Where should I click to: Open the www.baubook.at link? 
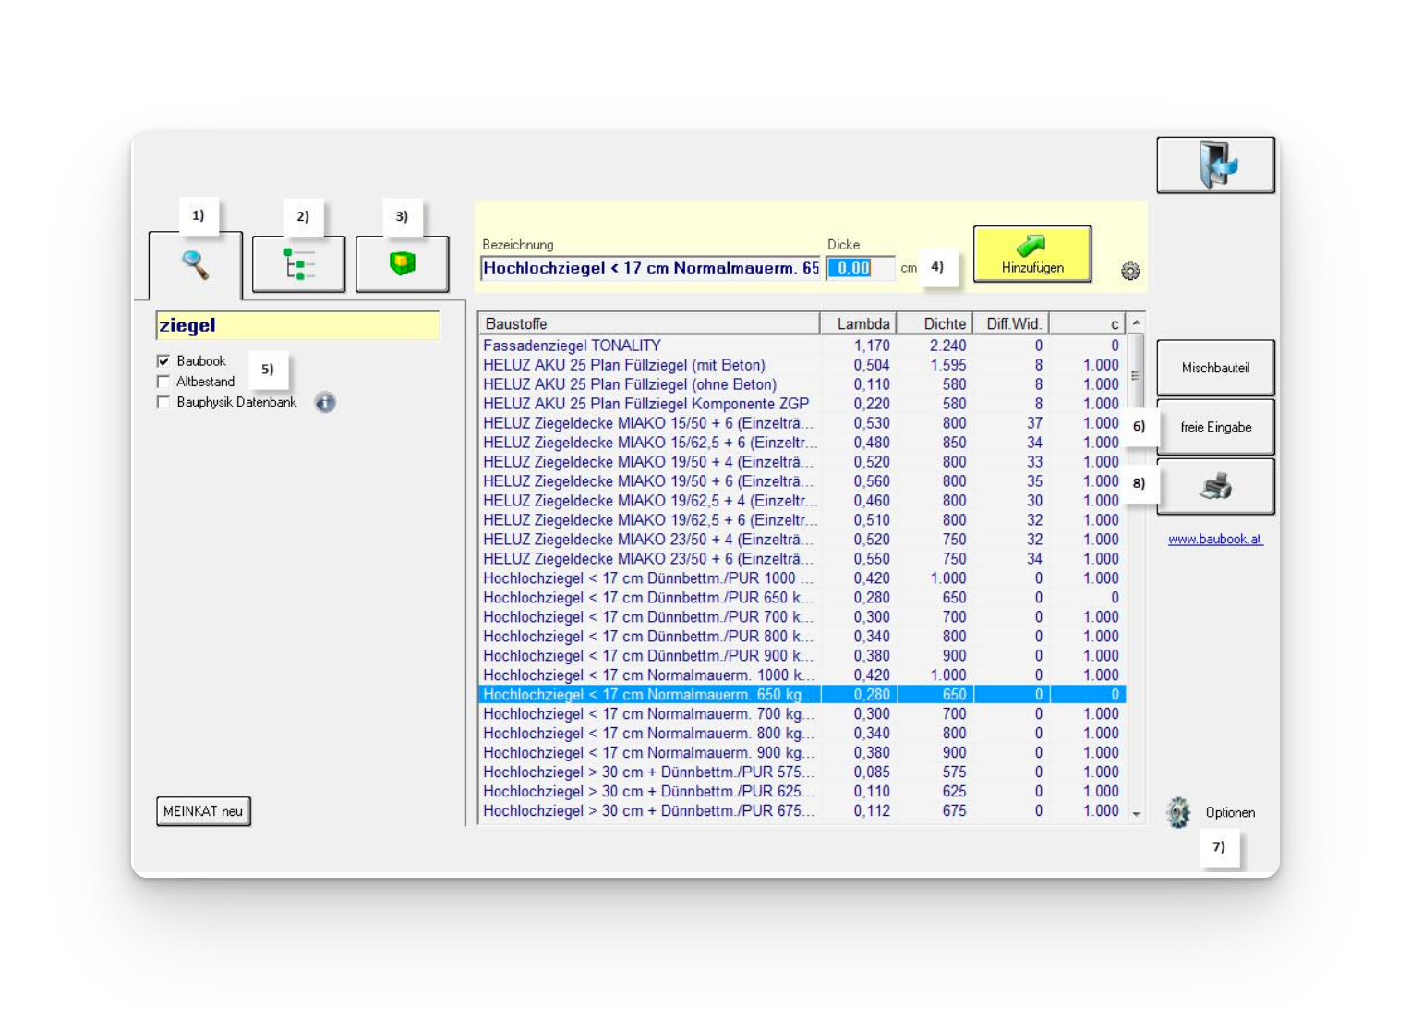(1215, 539)
